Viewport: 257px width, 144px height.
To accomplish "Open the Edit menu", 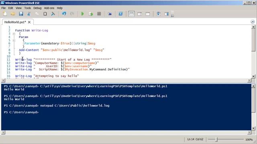I will (x=11, y=8).
